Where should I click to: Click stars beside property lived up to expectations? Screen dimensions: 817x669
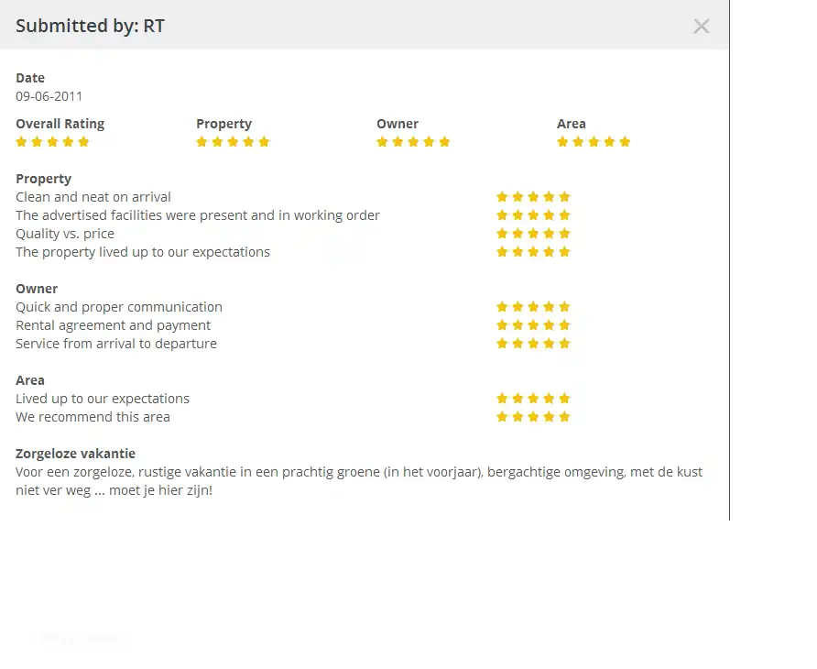click(533, 252)
